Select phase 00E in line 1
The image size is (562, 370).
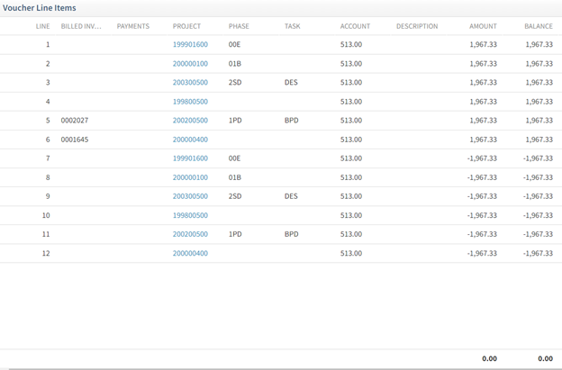(x=234, y=44)
